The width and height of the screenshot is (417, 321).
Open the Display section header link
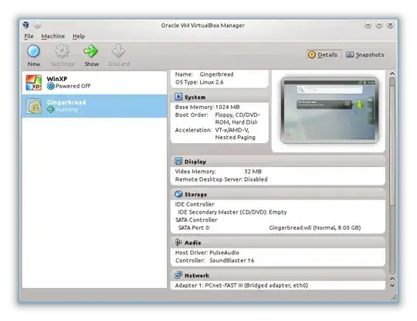[195, 162]
